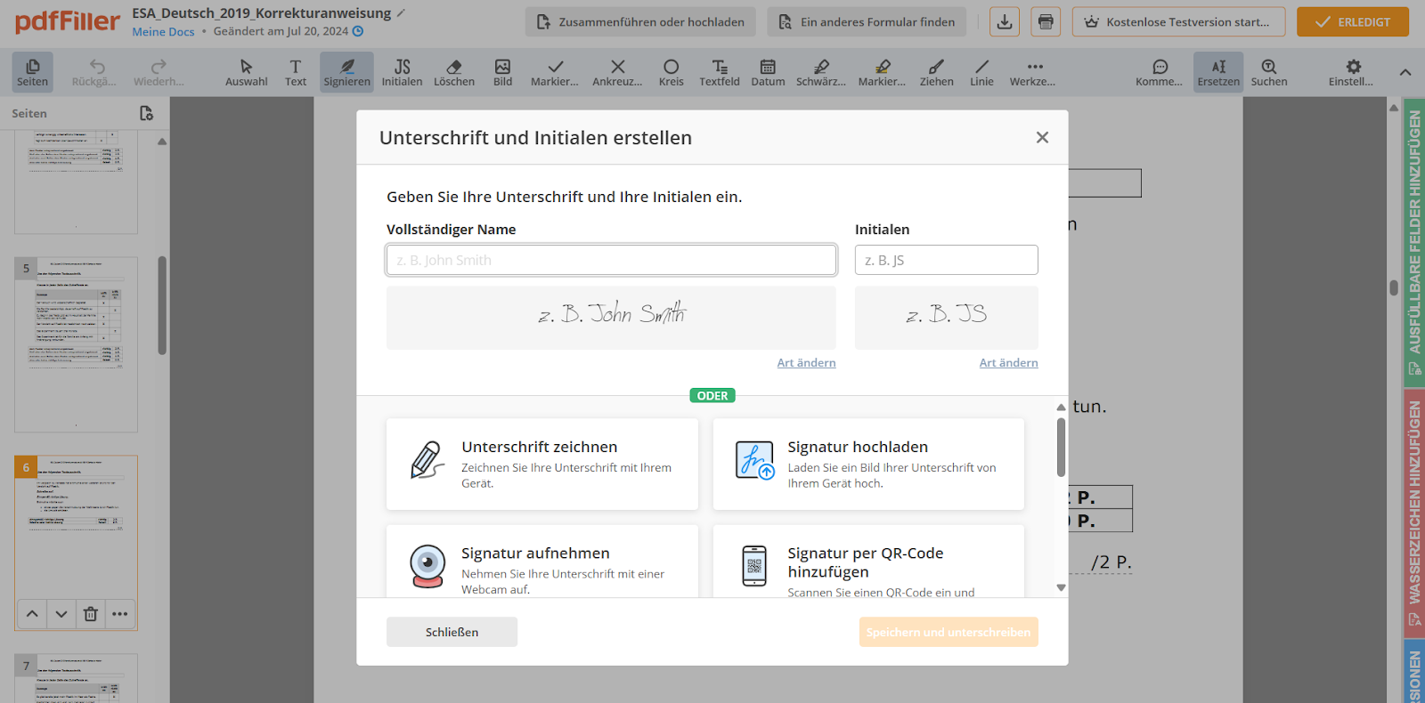
Task: Download the document
Action: [x=1005, y=22]
